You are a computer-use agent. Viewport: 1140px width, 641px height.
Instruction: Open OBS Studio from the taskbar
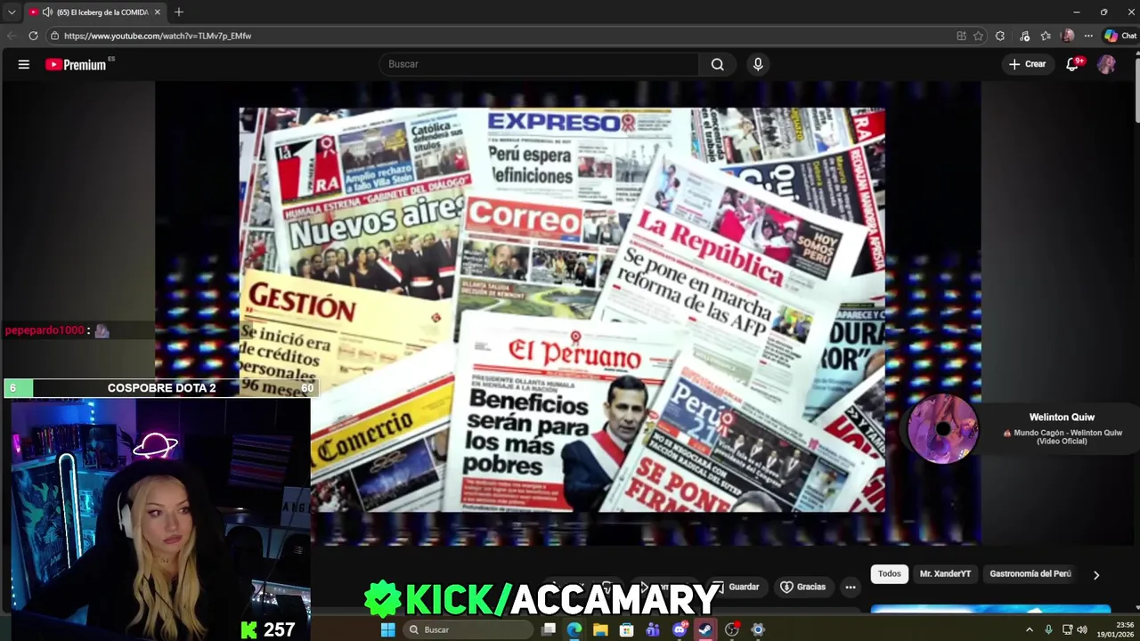(732, 629)
